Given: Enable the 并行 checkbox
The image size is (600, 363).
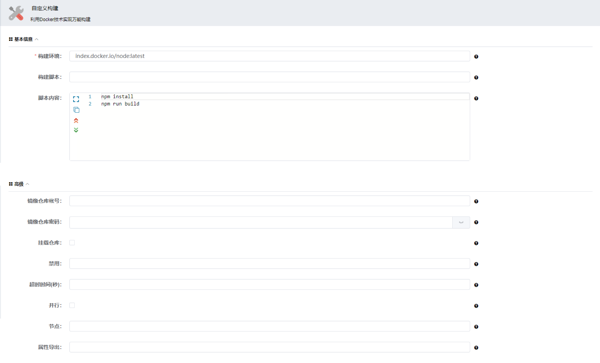Looking at the screenshot, I should [72, 305].
